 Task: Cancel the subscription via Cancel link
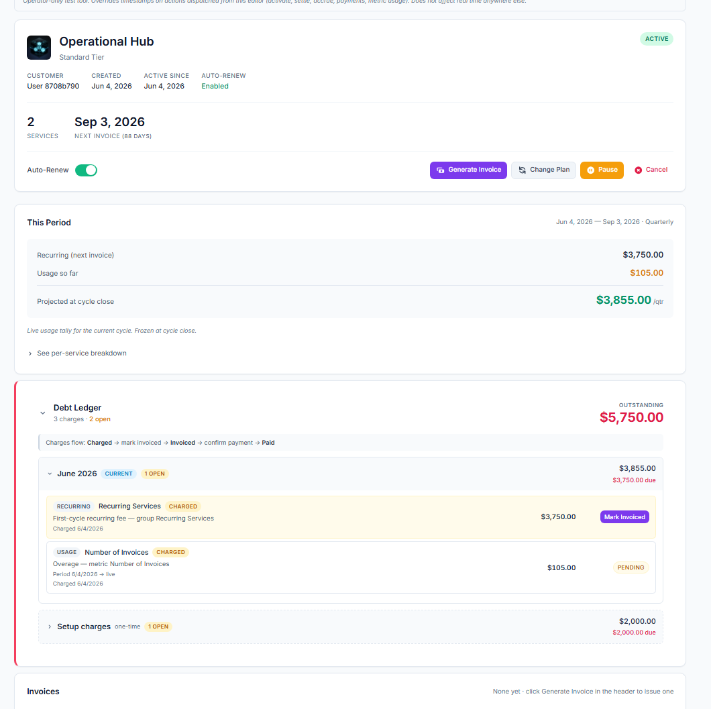(651, 170)
